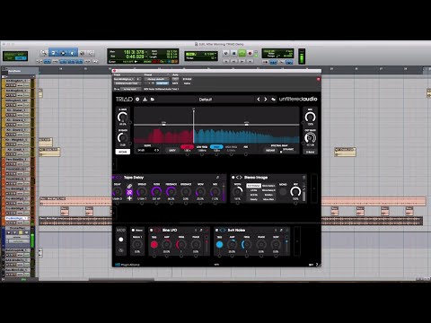Viewport: 431px width, 323px height.
Task: Toggle Stereo Image module power dot
Action: [x=233, y=178]
